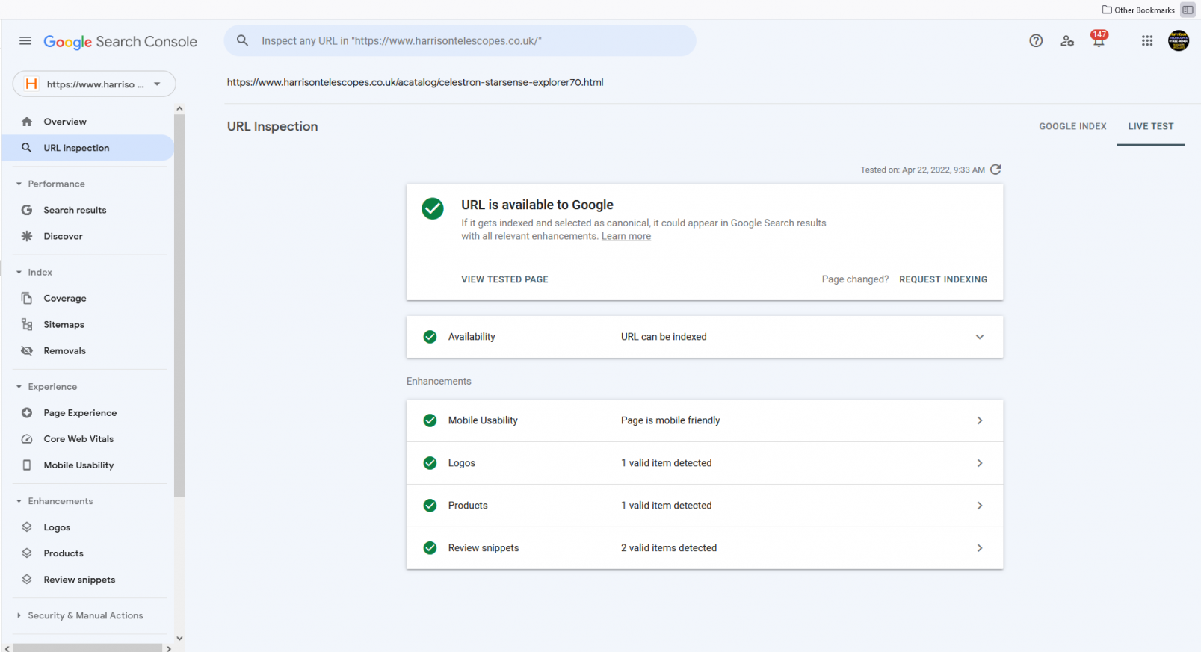The image size is (1201, 652).
Task: Click the account profile avatar
Action: [1179, 41]
